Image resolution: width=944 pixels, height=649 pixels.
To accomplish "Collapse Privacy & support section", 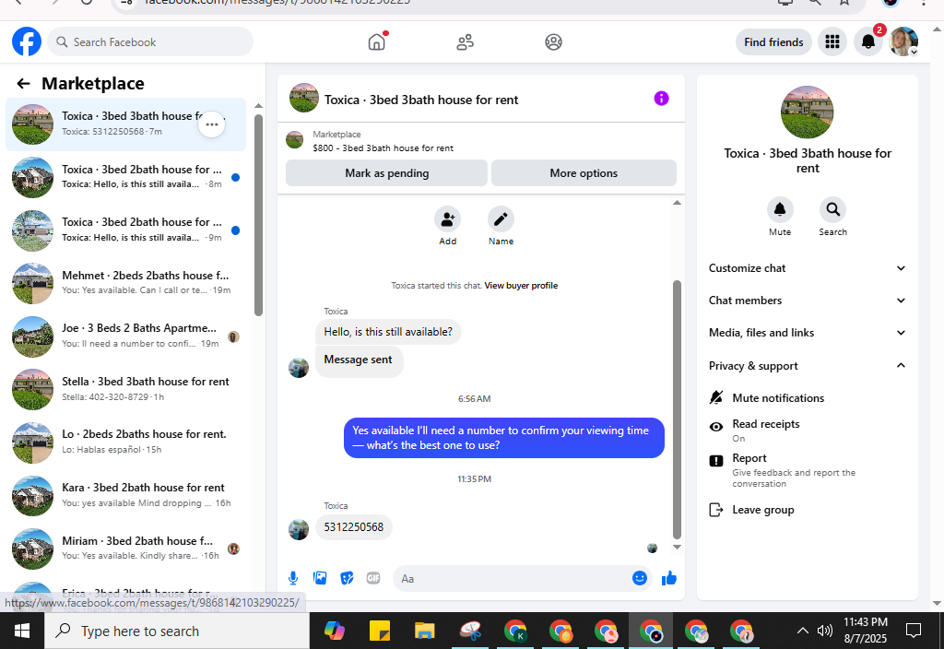I will click(808, 365).
